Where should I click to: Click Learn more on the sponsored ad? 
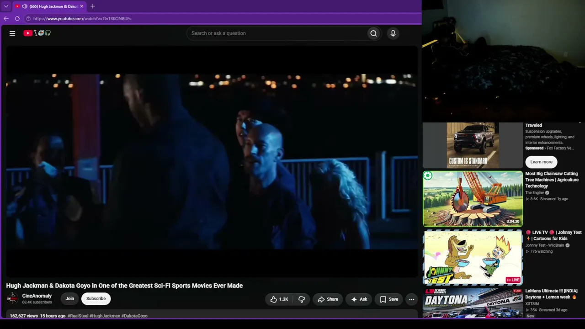[x=541, y=162]
